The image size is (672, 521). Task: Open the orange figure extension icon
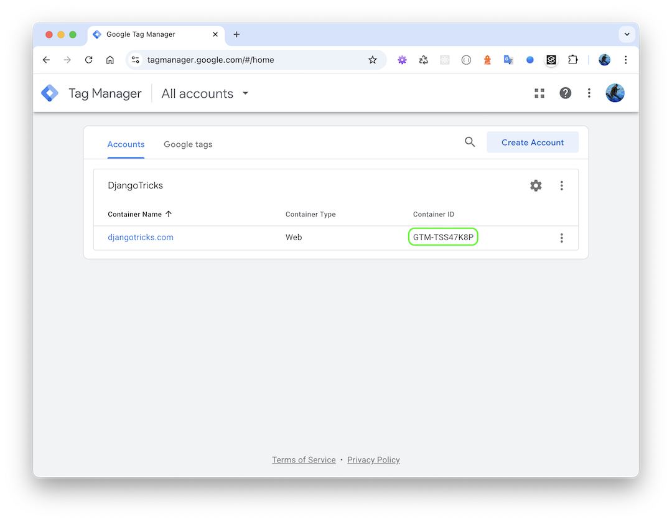click(x=487, y=60)
